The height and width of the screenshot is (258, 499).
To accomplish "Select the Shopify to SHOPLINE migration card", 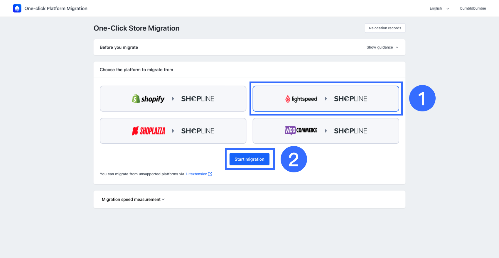I will (173, 99).
